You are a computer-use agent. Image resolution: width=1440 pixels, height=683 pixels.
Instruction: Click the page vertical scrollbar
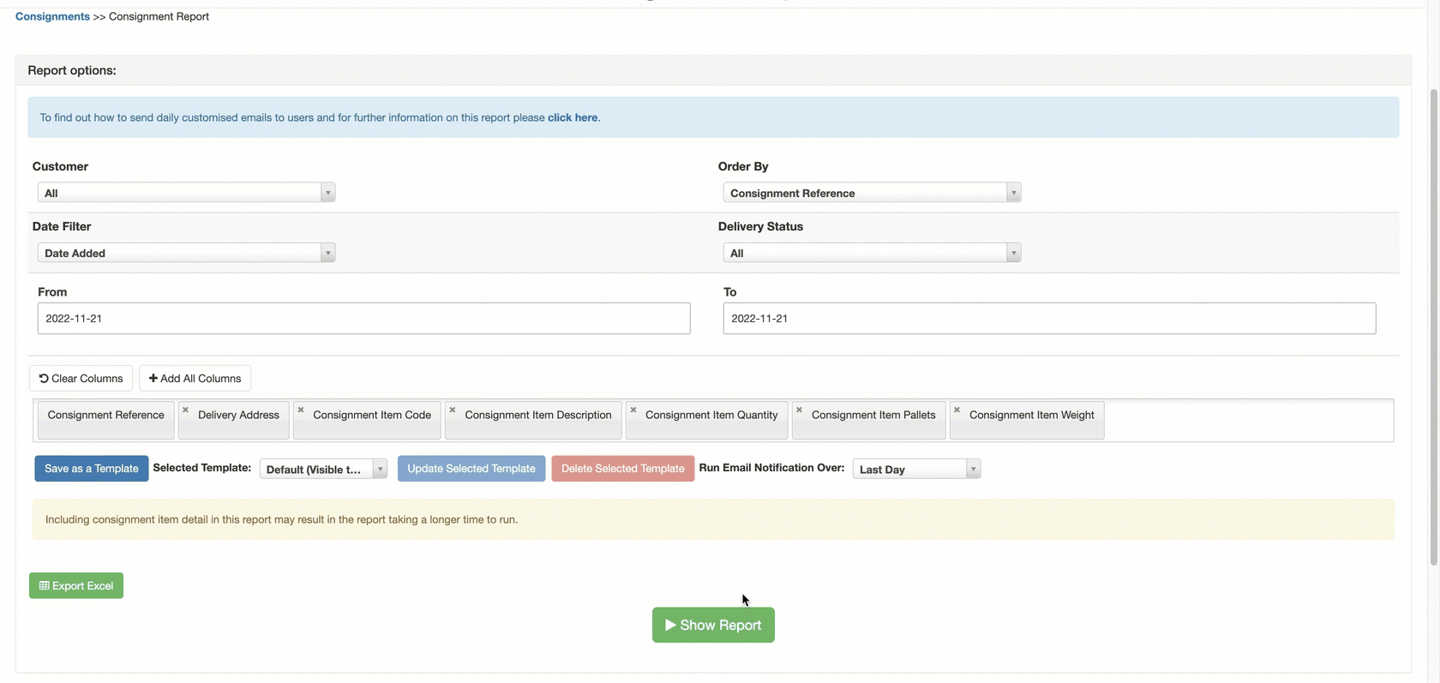point(1434,326)
